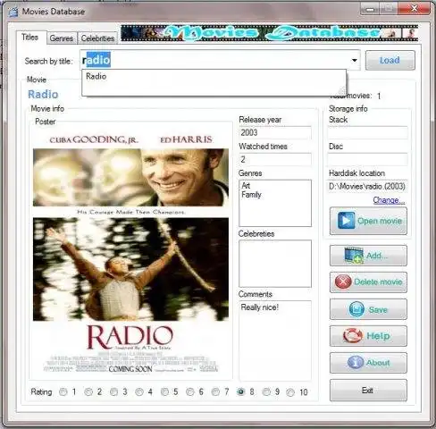Click the blue Radio movie title heading
This screenshot has width=436, height=429.
click(43, 94)
